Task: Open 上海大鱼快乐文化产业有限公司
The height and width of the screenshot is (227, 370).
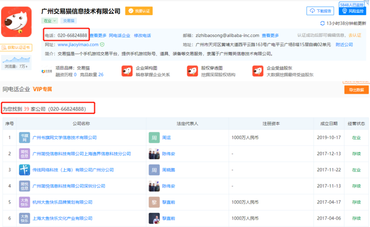Action: pos(62,218)
